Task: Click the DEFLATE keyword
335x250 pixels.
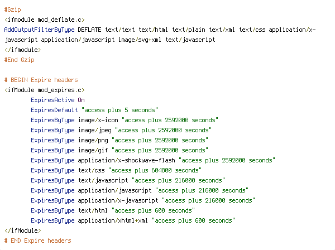Action: tap(89, 30)
